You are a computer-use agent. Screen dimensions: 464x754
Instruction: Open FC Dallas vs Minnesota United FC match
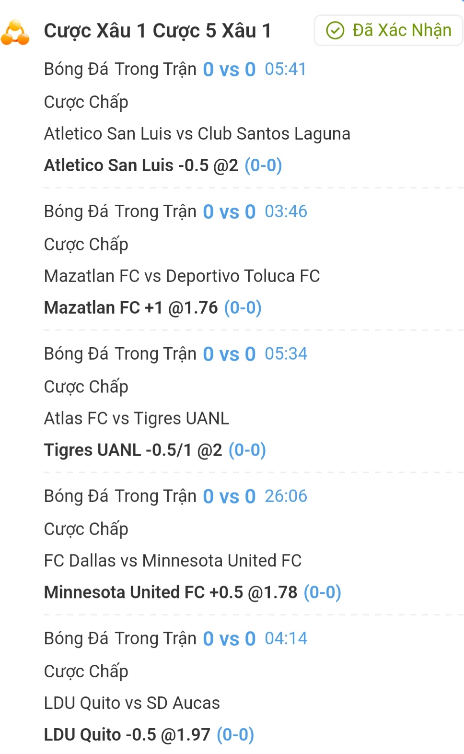[x=173, y=561]
